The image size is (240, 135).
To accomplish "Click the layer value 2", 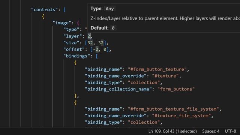I will 89,36.
